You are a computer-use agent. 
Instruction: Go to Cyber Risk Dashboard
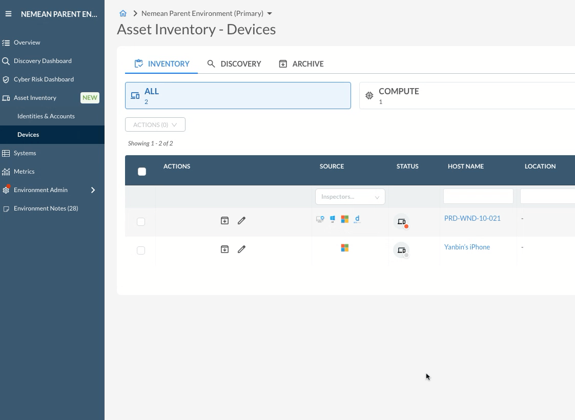[44, 79]
